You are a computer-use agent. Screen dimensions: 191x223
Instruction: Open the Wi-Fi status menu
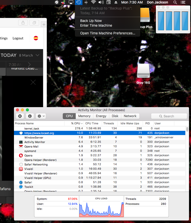[x=93, y=2]
